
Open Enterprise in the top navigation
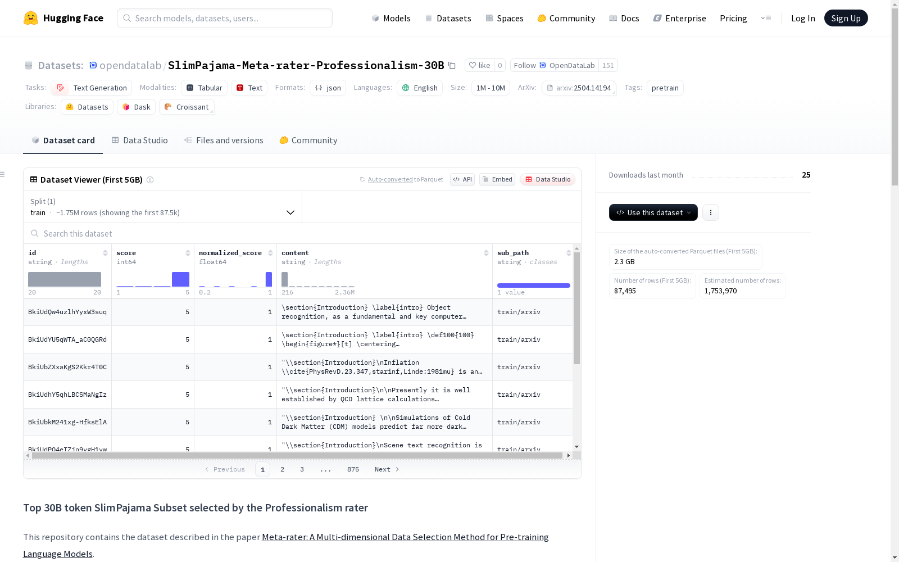click(x=680, y=18)
